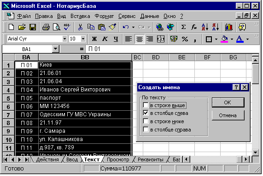Image resolution: width=263 pixels, height=176 pixels.
Task: Align text right in the formatting toolbar
Action: [150, 39]
